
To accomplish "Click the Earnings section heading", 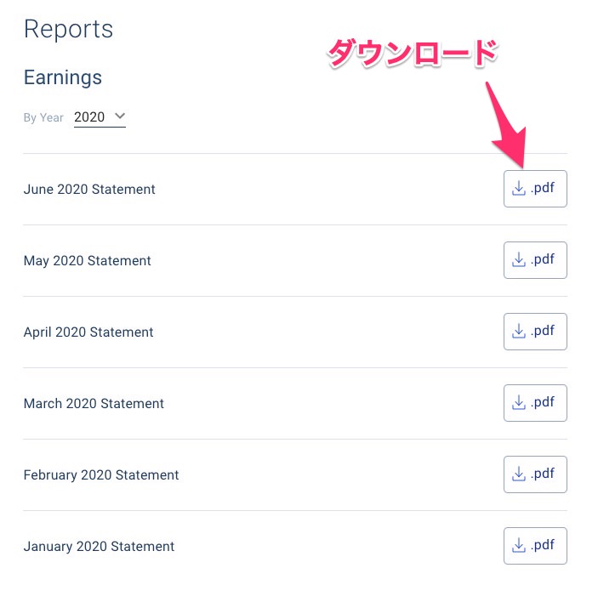I will pos(63,77).
